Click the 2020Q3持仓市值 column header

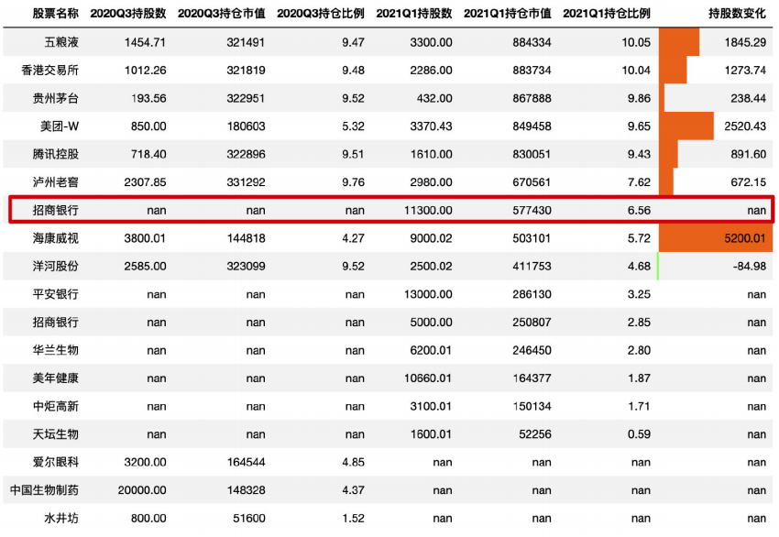[221, 14]
